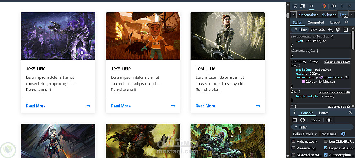Switch to the Computed tab

316,22
